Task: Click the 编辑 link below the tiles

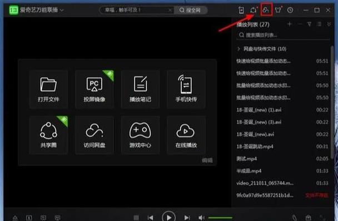Action: click(207, 160)
